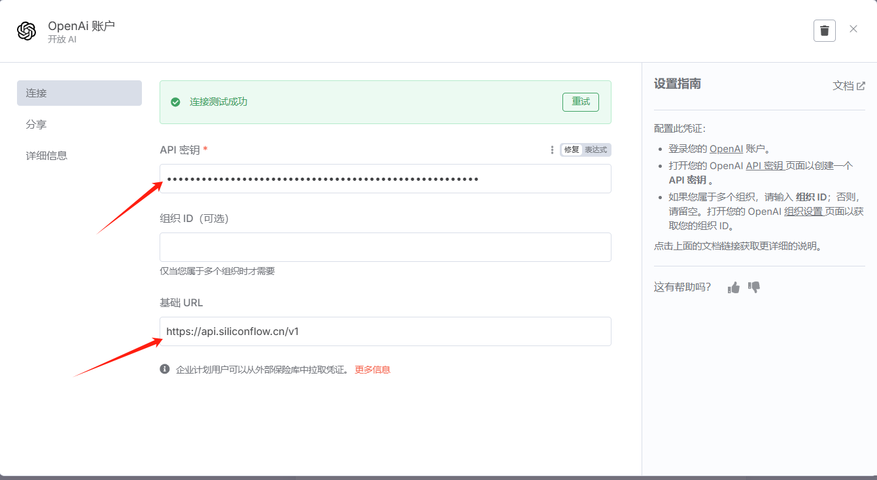Switch API 密钥 to 修复 mode

(572, 150)
